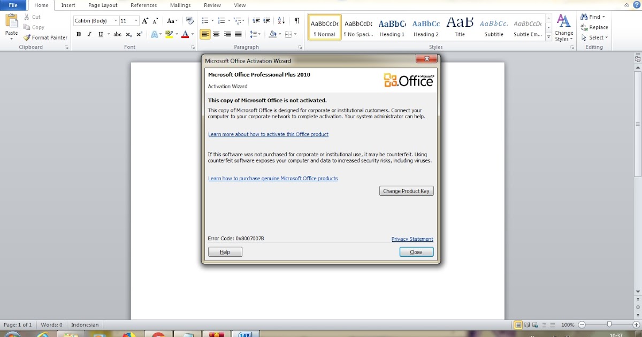This screenshot has height=337, width=642.
Task: Click the Shading paint bucket icon
Action: click(272, 34)
